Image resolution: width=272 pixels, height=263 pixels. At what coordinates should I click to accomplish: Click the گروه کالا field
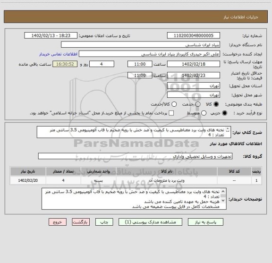point(136,156)
